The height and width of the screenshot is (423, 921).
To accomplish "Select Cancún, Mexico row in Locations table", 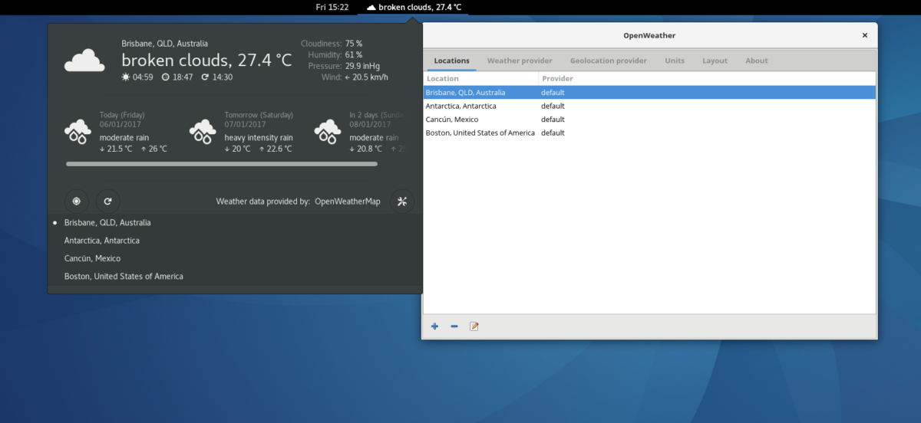I will pyautogui.click(x=649, y=120).
